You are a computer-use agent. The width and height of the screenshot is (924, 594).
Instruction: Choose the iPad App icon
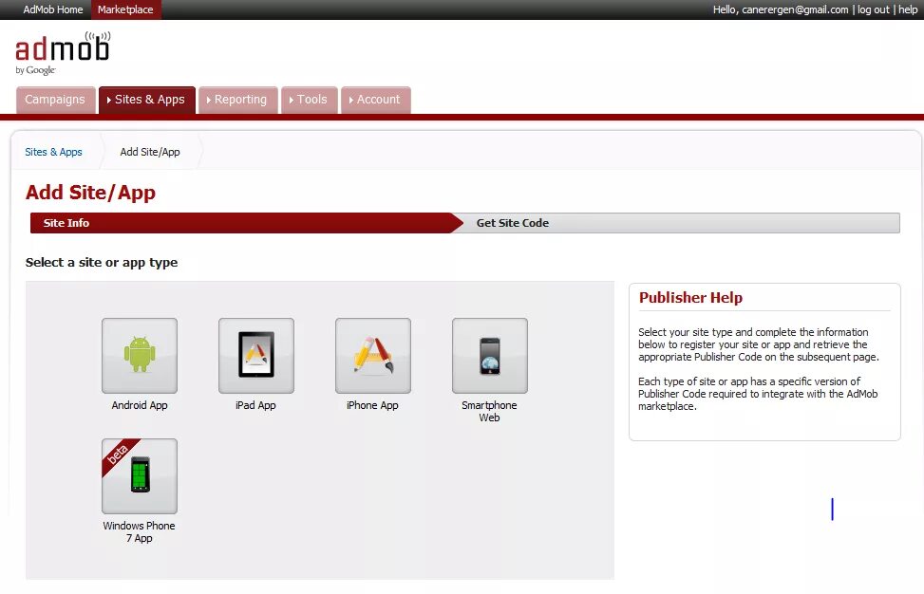(255, 356)
